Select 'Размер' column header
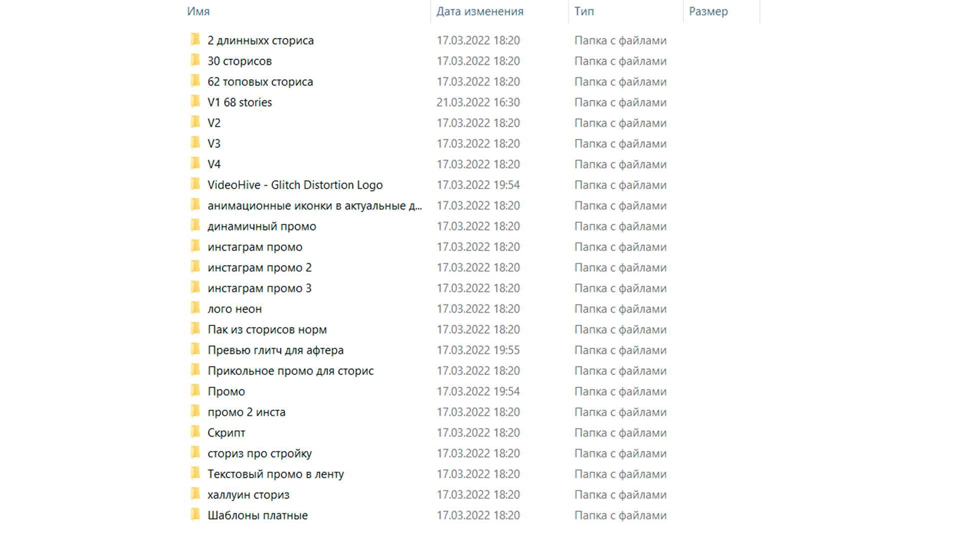Image resolution: width=959 pixels, height=539 pixels. tap(708, 11)
